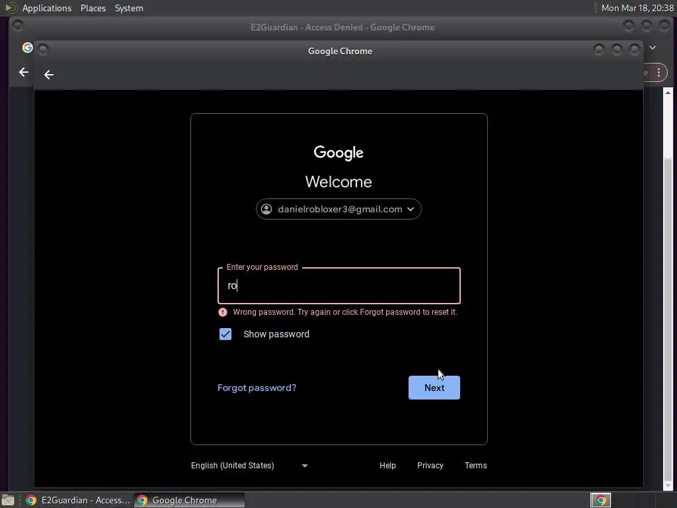Open the System menu
677x508 pixels.
click(129, 8)
